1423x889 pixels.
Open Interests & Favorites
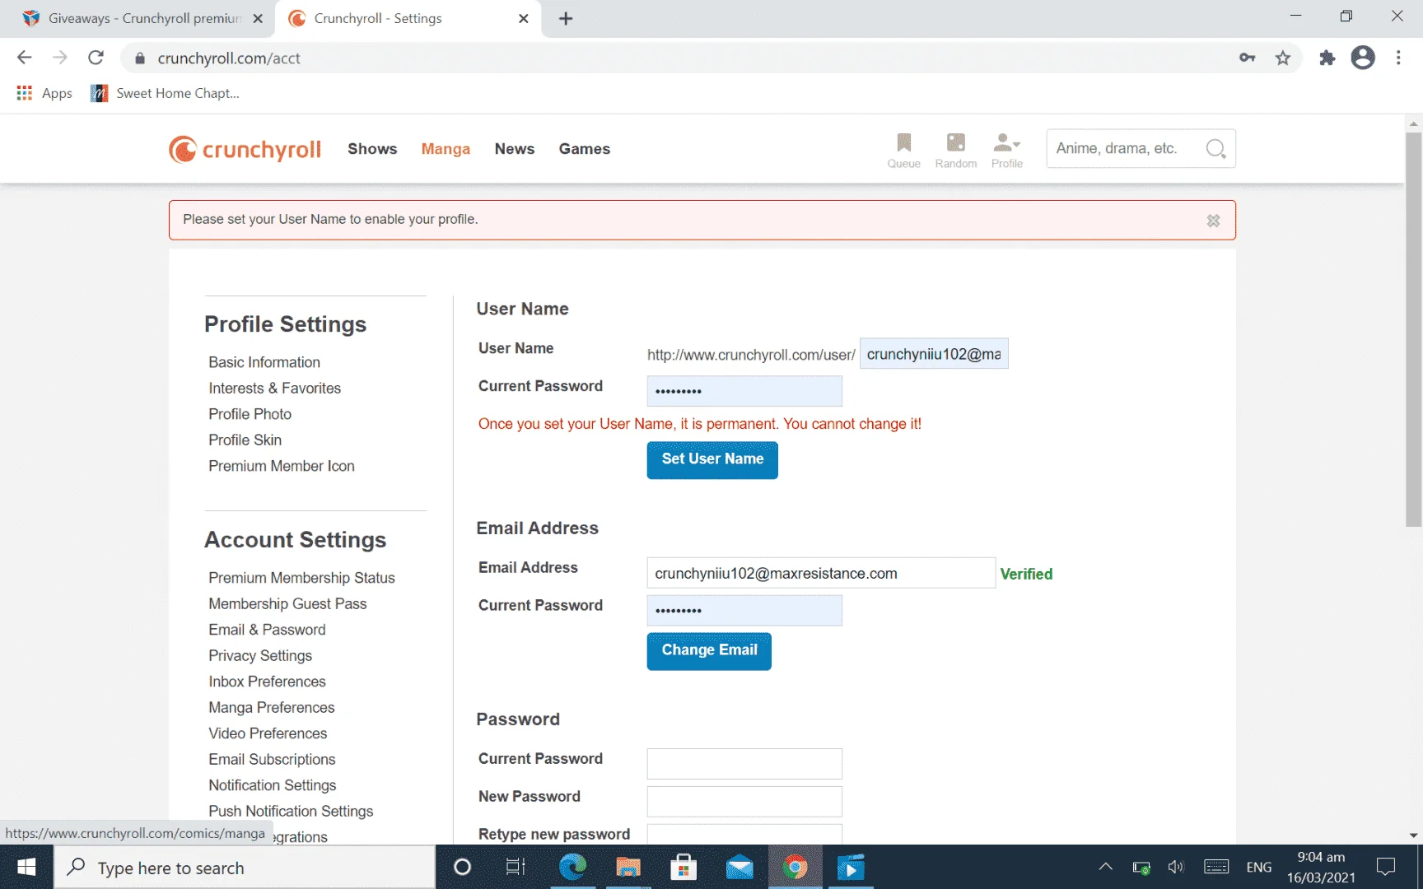click(274, 388)
